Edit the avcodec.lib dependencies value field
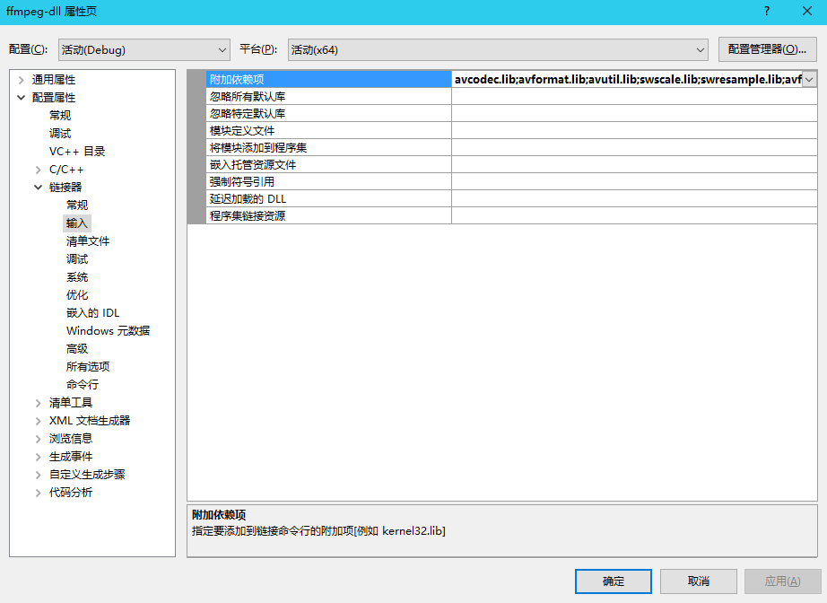This screenshot has height=603, width=827. pos(627,79)
